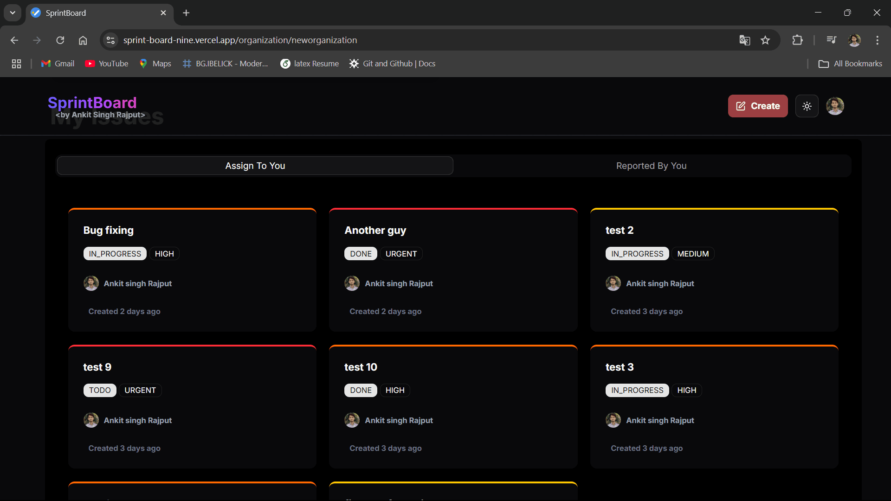Viewport: 891px width, 501px height.
Task: Click IN_PROGRESS badge on Bug fixing card
Action: point(115,254)
